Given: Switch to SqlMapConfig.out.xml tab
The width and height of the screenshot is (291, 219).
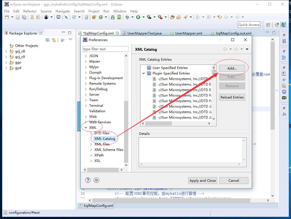Looking at the screenshot, I should point(231,33).
